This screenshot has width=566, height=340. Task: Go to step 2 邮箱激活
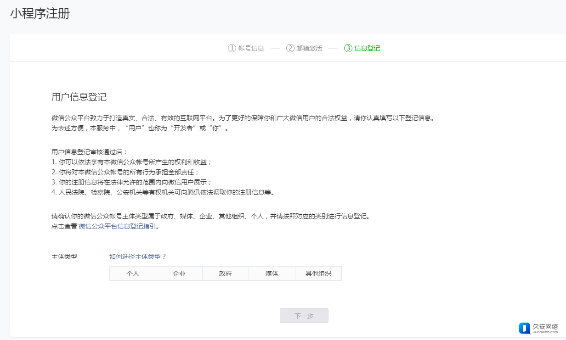[304, 48]
